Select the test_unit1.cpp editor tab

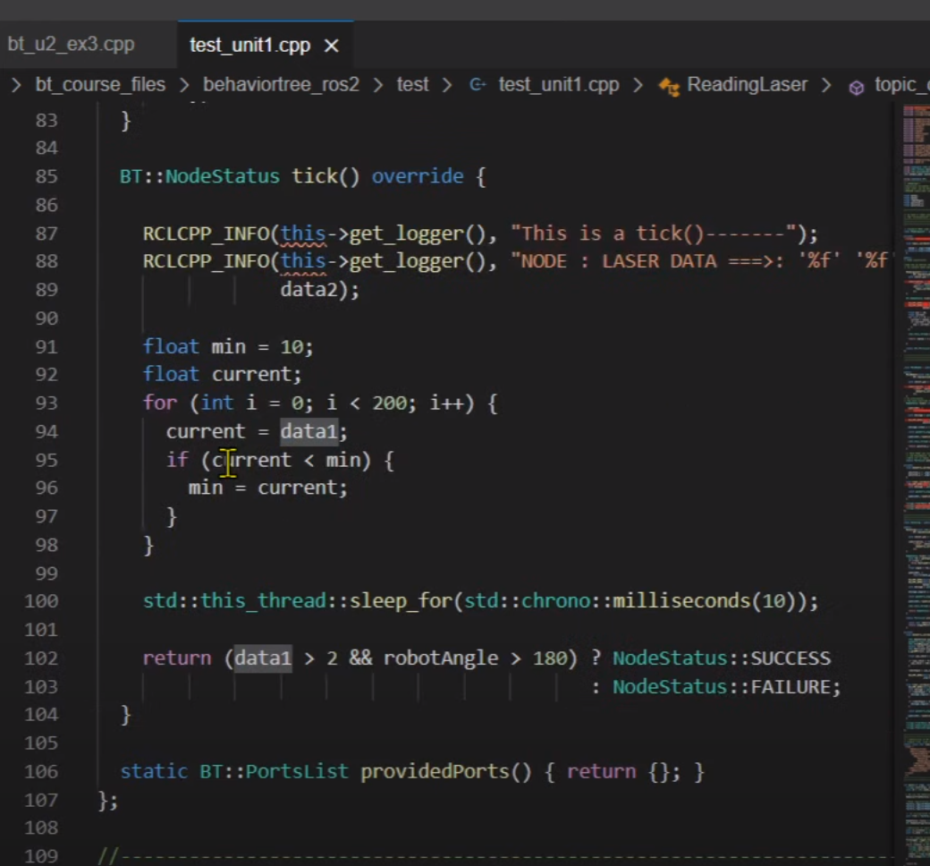[x=249, y=46]
